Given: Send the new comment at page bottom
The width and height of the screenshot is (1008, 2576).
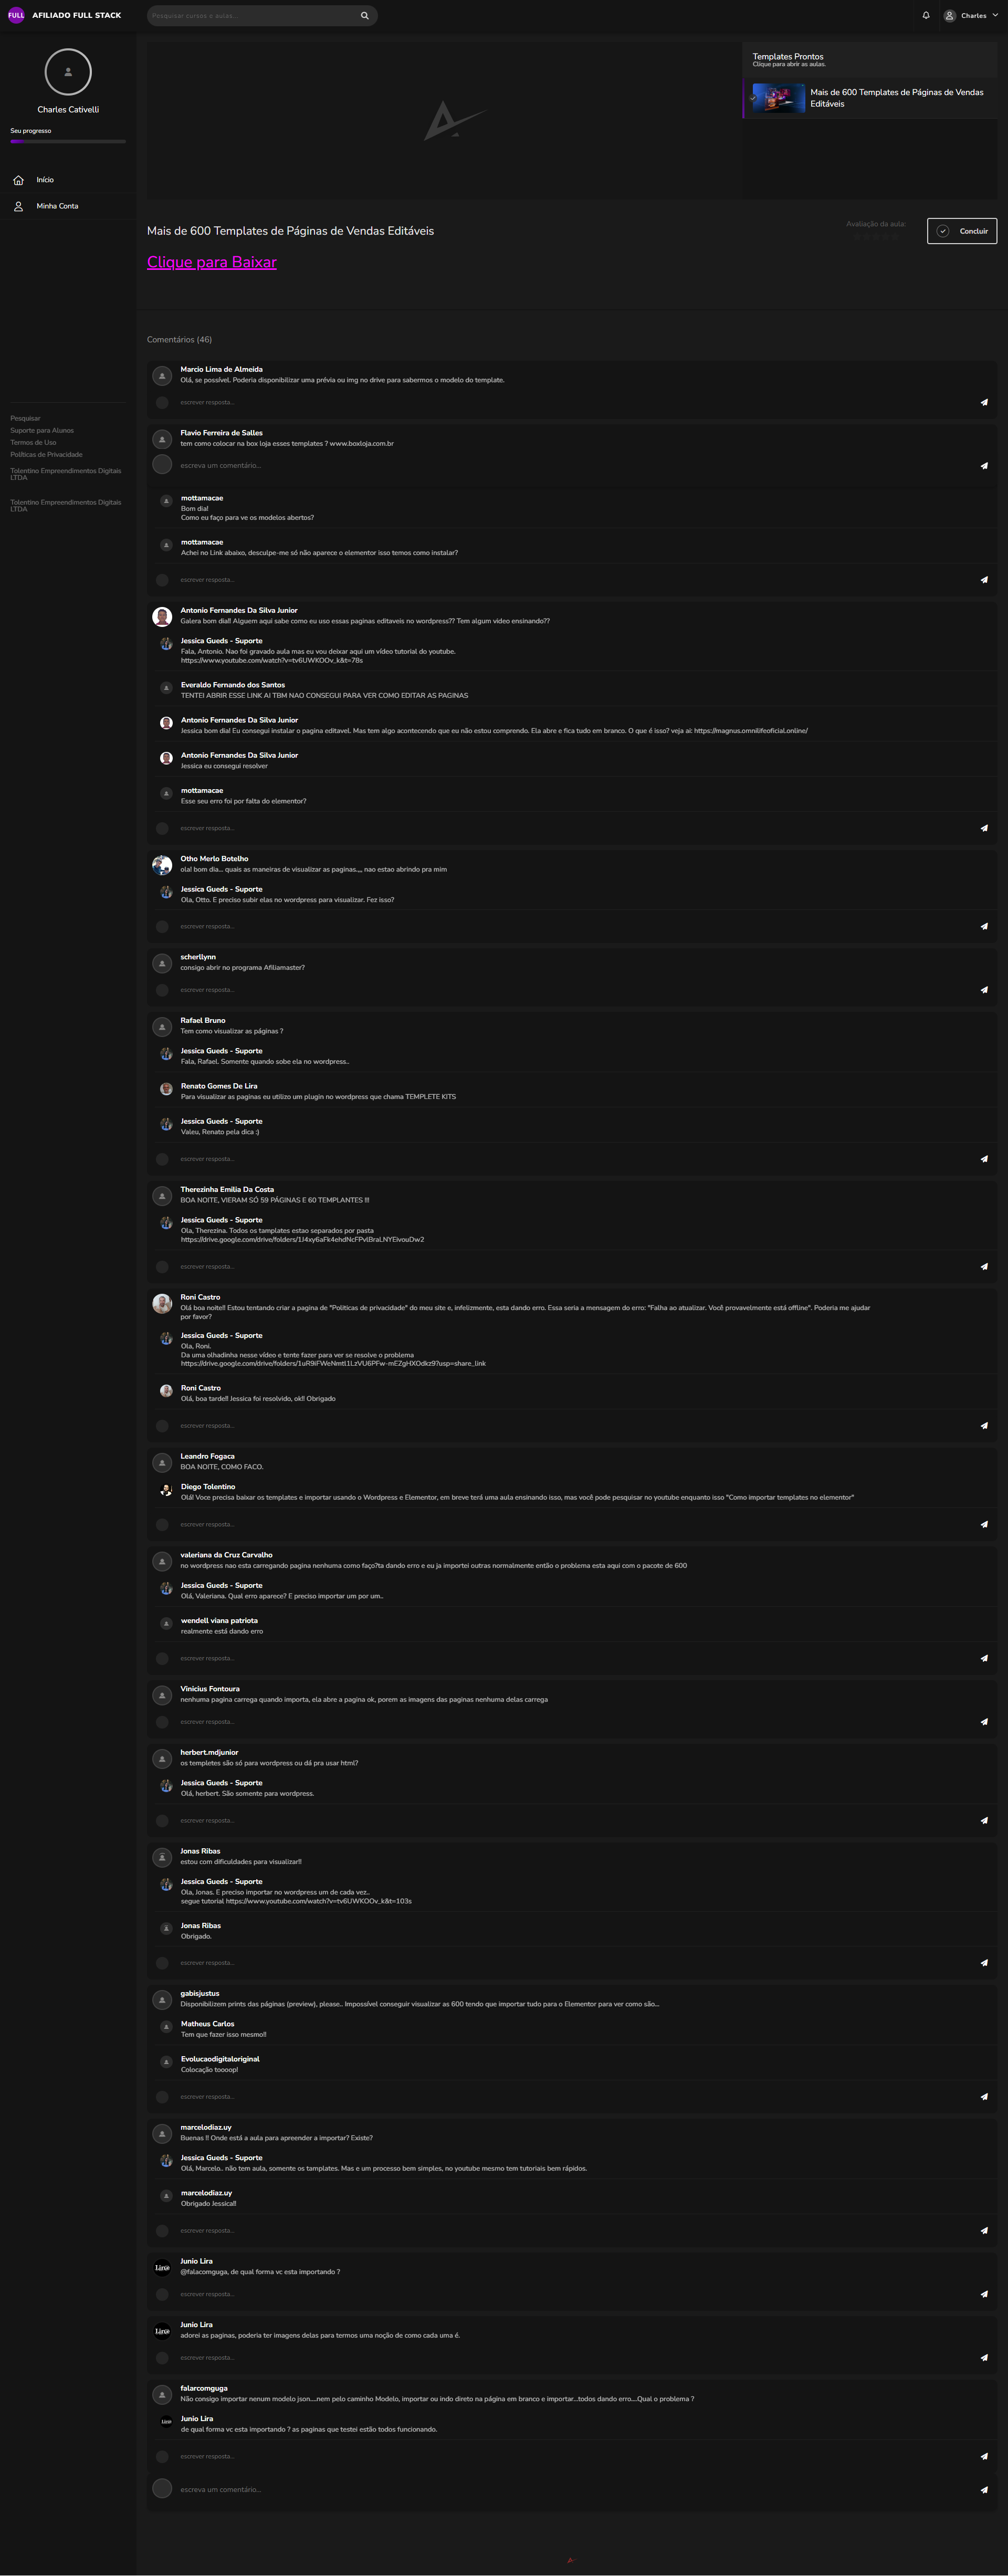Looking at the screenshot, I should (984, 2489).
